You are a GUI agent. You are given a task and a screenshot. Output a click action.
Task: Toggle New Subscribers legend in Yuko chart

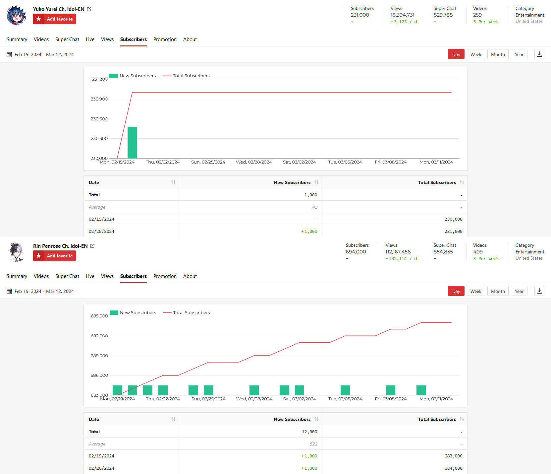(x=133, y=76)
